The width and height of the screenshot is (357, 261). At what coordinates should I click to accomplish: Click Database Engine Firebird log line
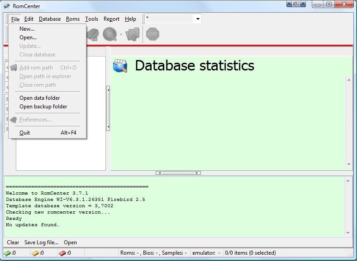[76, 200]
